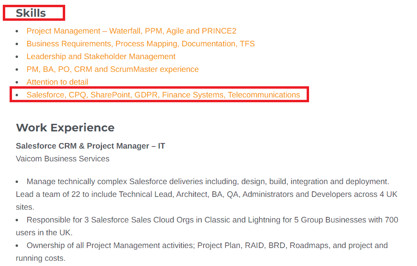Click the bullet before Attention to detail
Viewport: 417px width, 266px height.
(17, 83)
